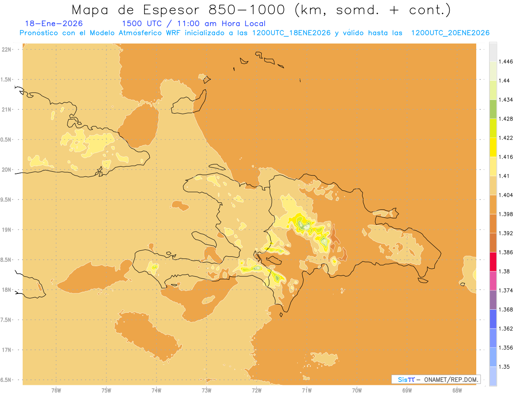Screen dimensions: 513x396
Task: Click the '1.362' color scale value
Action: pyautogui.click(x=506, y=329)
